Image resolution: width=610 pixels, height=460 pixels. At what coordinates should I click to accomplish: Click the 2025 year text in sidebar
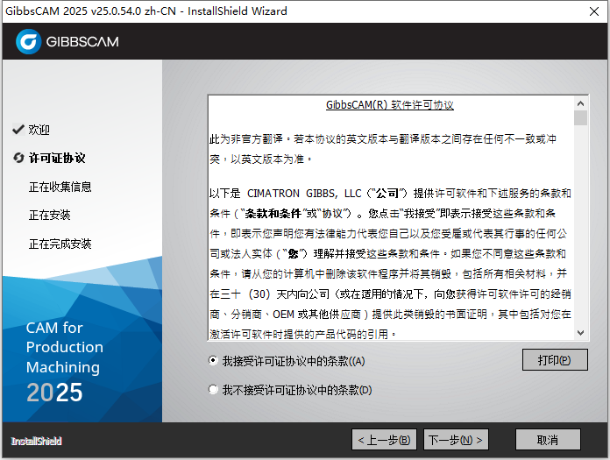pyautogui.click(x=54, y=392)
